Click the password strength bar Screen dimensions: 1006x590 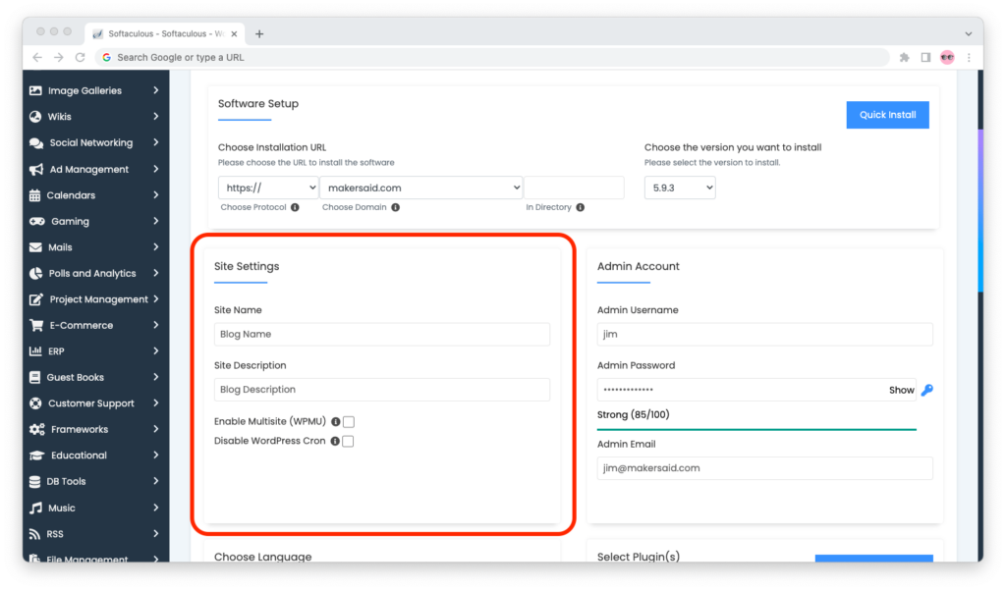point(756,429)
